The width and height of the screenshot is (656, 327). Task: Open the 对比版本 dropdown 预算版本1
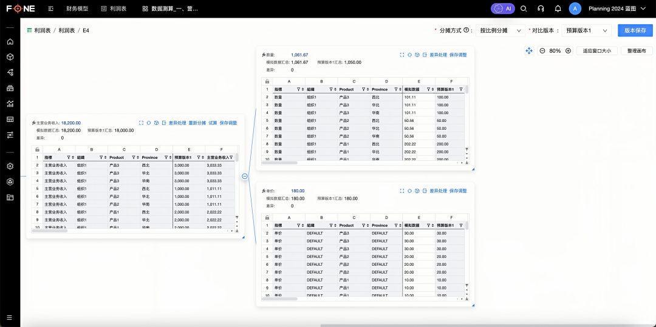click(x=587, y=30)
